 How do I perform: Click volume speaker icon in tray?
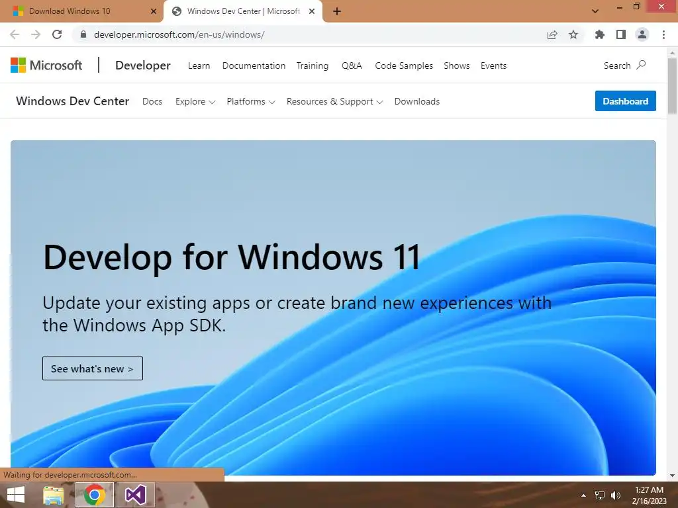[x=616, y=495]
